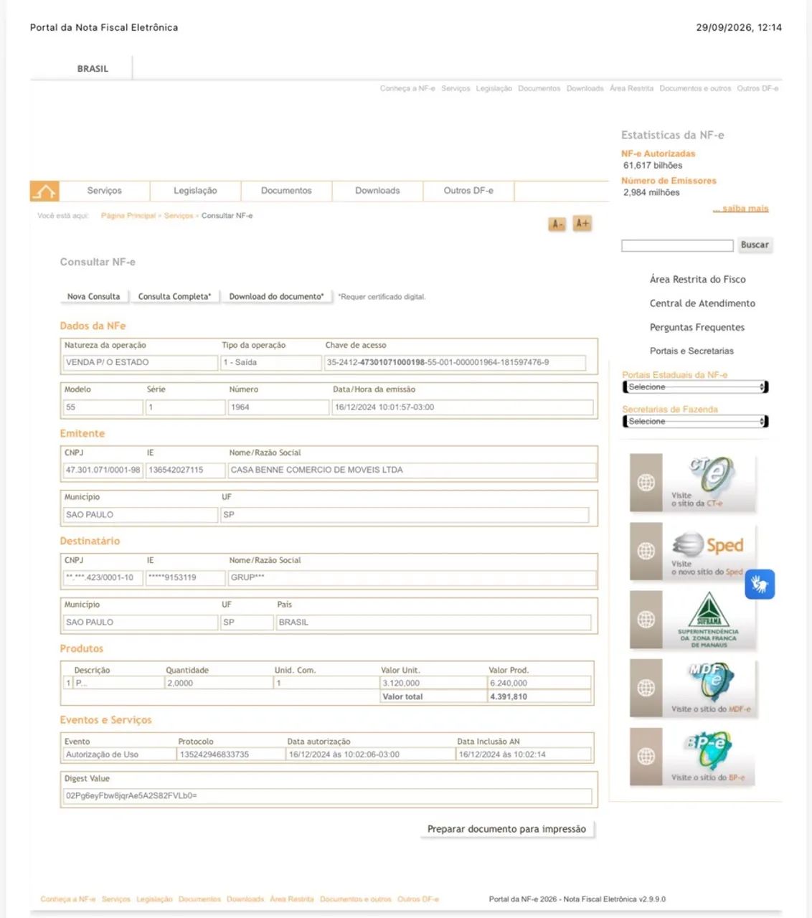This screenshot has width=812, height=918.
Task: Go to the orange home icon
Action: (x=44, y=191)
